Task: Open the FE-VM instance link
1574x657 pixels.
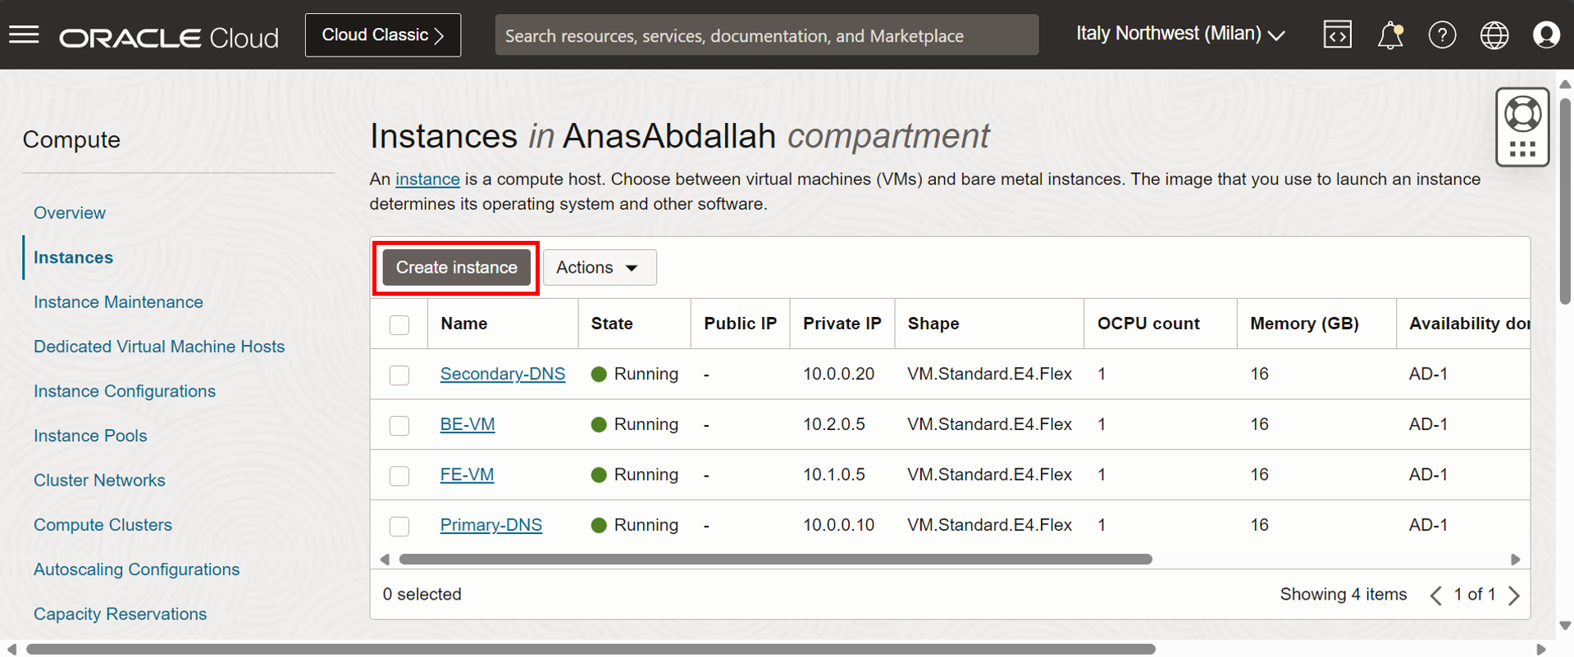Action: pyautogui.click(x=467, y=474)
